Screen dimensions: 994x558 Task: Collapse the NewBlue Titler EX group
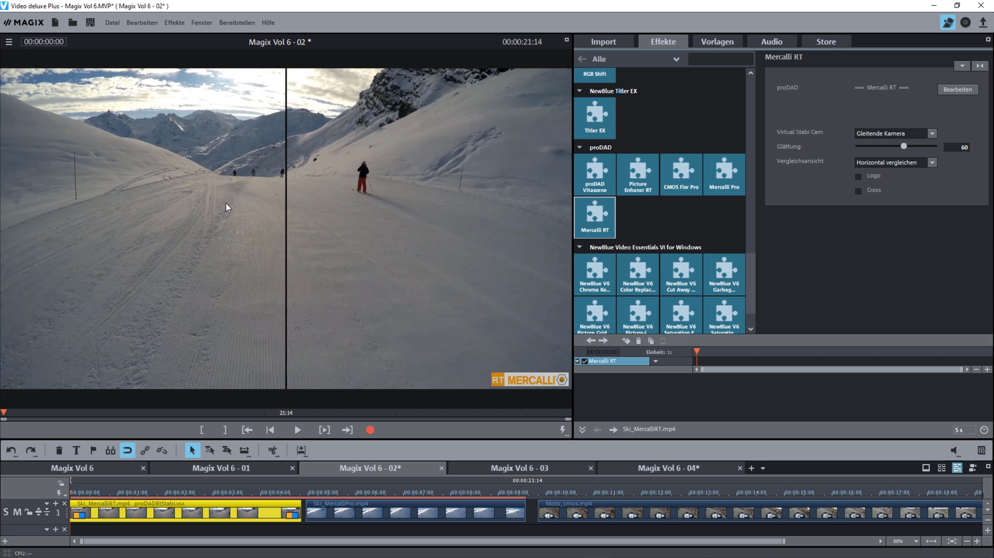(580, 91)
